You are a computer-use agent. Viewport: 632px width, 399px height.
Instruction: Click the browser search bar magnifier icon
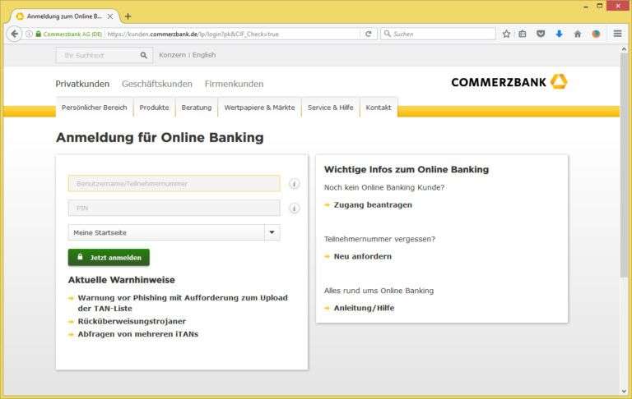pos(388,34)
